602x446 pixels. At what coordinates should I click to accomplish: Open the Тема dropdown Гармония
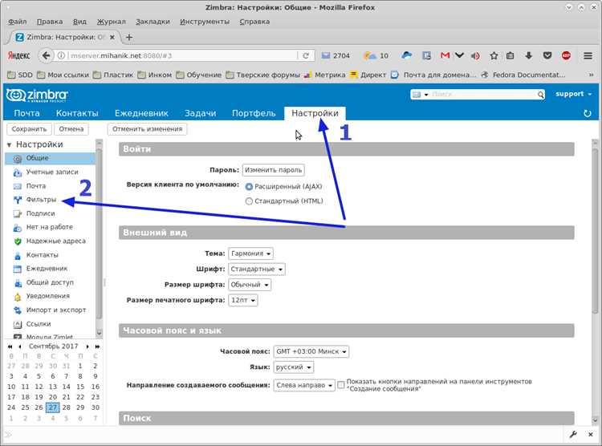pos(250,253)
